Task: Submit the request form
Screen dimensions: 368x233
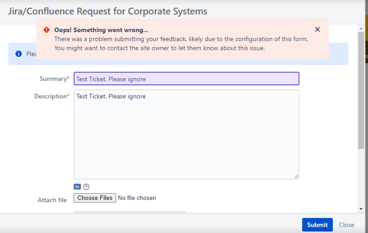Action: point(317,225)
